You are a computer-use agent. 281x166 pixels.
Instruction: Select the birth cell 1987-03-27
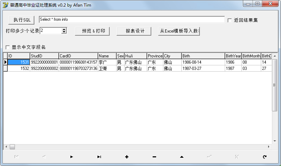pyautogui.click(x=203, y=68)
